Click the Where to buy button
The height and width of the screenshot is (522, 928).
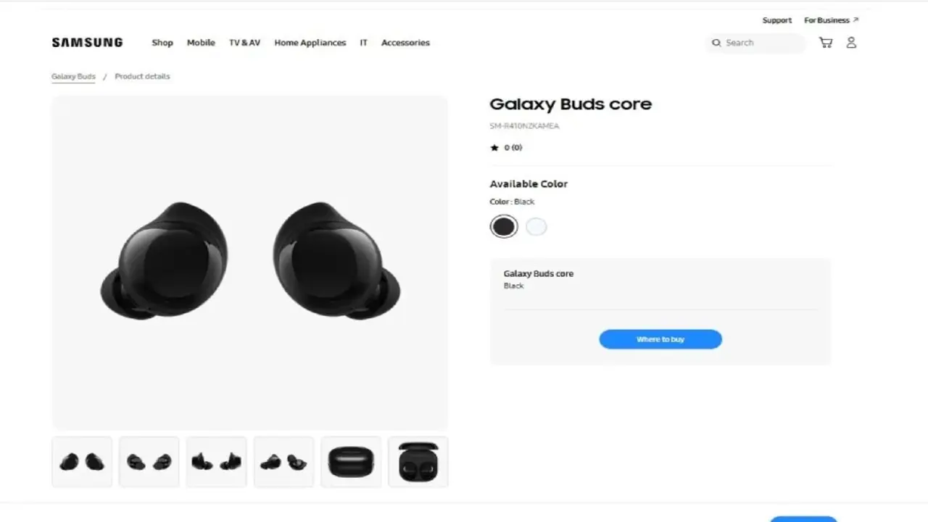pos(660,339)
